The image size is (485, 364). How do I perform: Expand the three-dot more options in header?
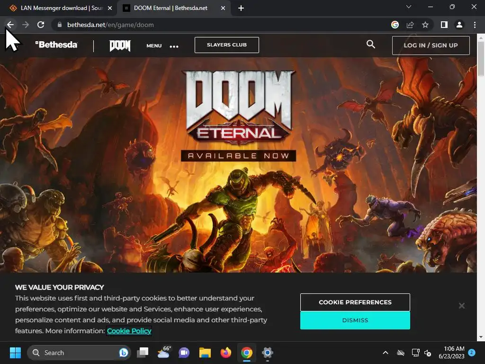click(x=174, y=46)
